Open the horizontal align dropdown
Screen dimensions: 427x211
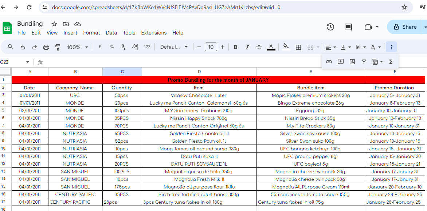pos(330,47)
